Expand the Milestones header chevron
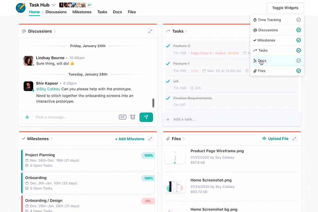 52,139
